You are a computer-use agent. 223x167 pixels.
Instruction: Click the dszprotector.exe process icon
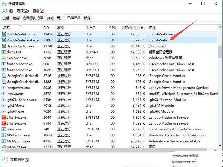click(x=4, y=46)
